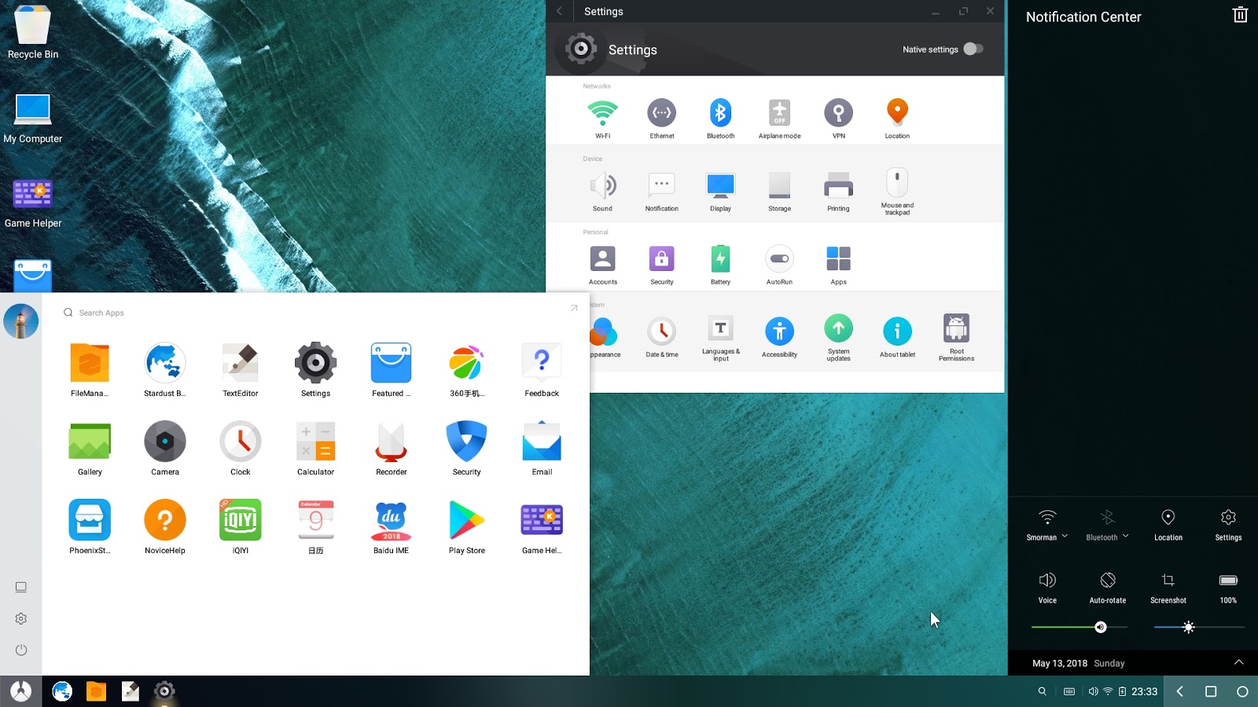Open the iQIYI app
The height and width of the screenshot is (707, 1258).
click(x=240, y=520)
